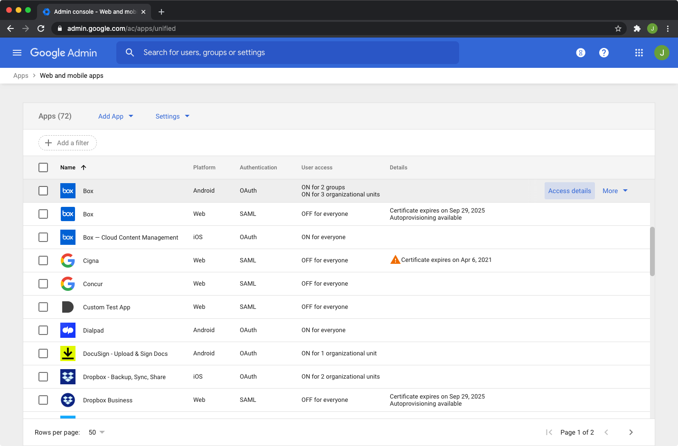The image size is (678, 446).
Task: Click the 'Page 1 of 2' indicator
Action: [x=577, y=432]
